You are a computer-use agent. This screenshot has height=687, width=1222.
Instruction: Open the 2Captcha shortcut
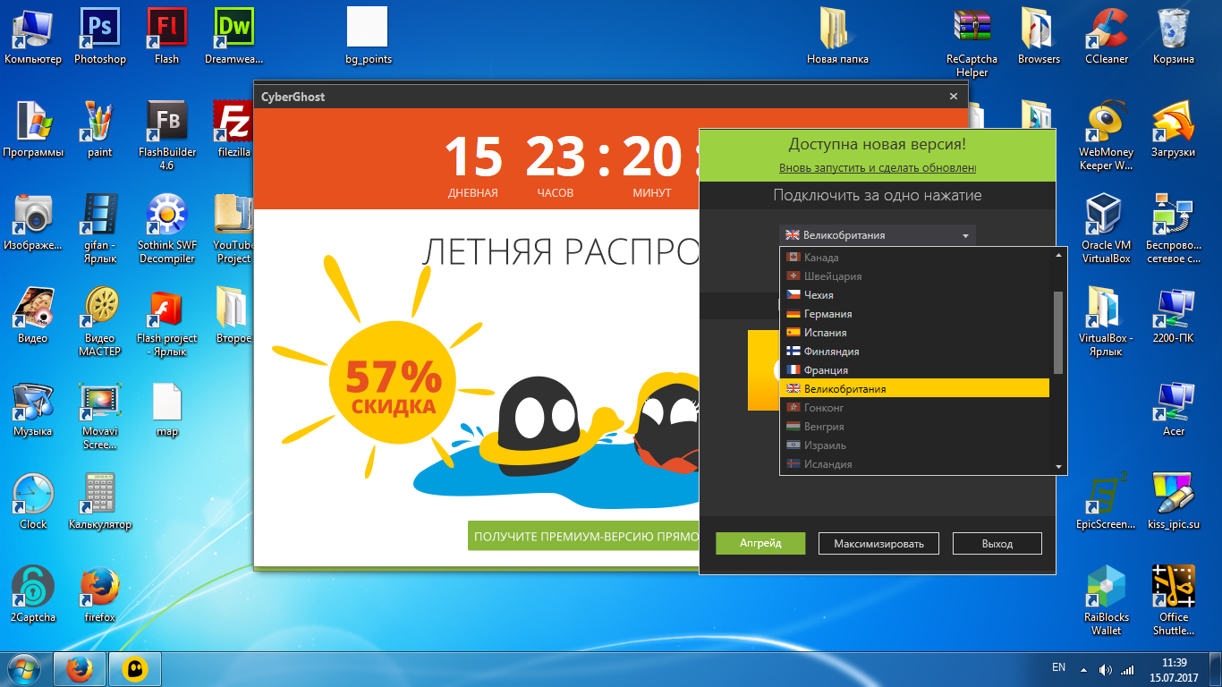click(33, 594)
